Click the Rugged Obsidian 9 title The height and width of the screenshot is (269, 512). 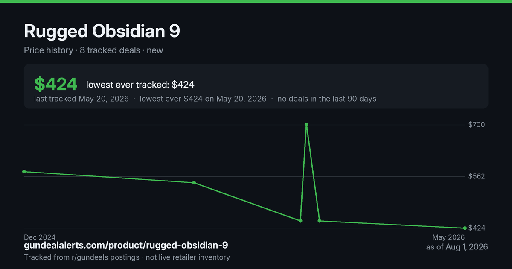[x=102, y=32]
